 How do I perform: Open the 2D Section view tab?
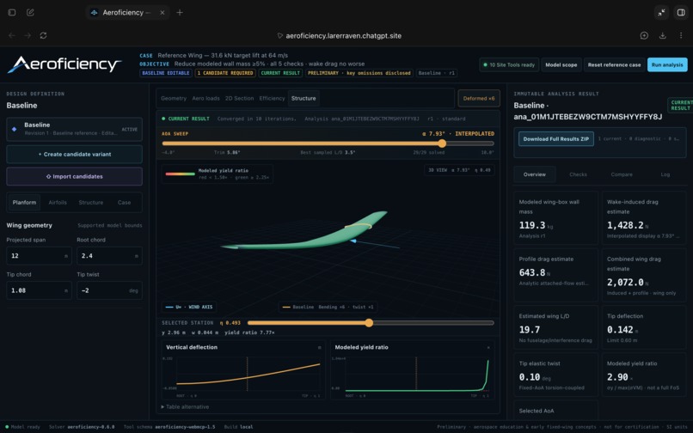(x=239, y=98)
